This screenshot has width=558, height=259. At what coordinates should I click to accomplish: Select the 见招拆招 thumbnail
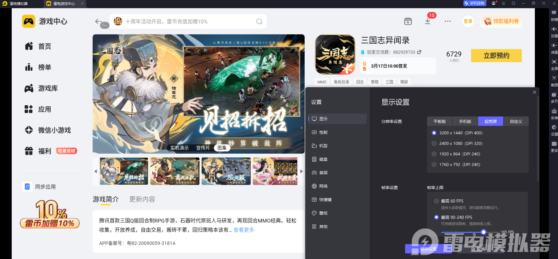click(124, 171)
